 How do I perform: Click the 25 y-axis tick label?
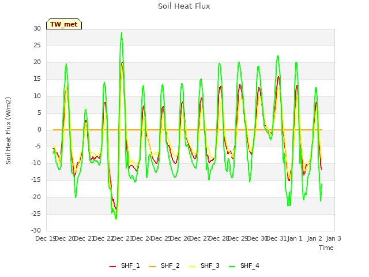(37, 45)
